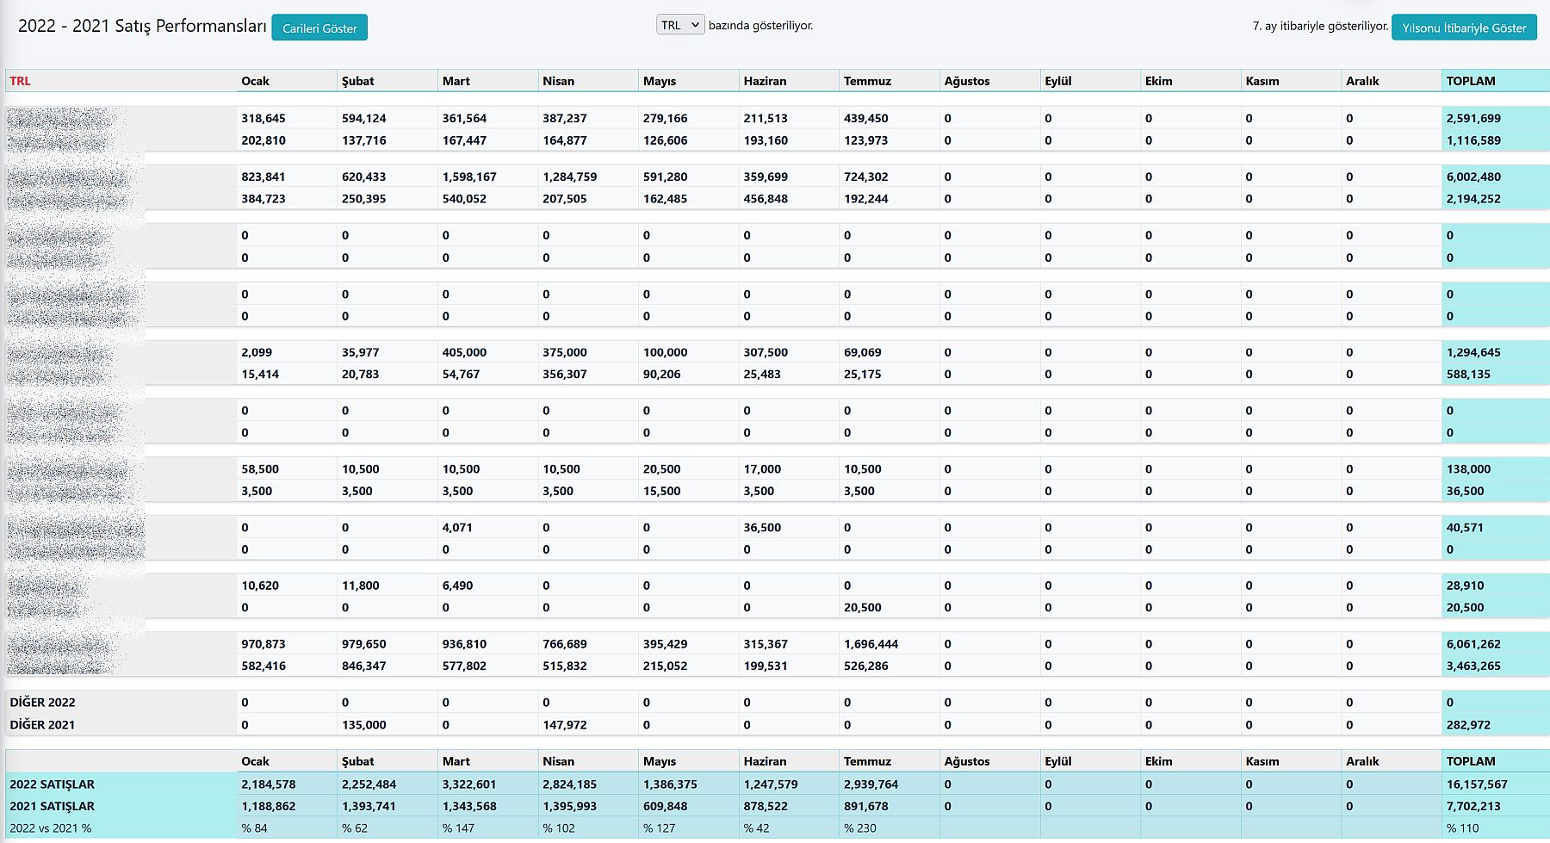Click the Ağustos header in bottom summary table
The height and width of the screenshot is (843, 1550).
[x=966, y=761]
